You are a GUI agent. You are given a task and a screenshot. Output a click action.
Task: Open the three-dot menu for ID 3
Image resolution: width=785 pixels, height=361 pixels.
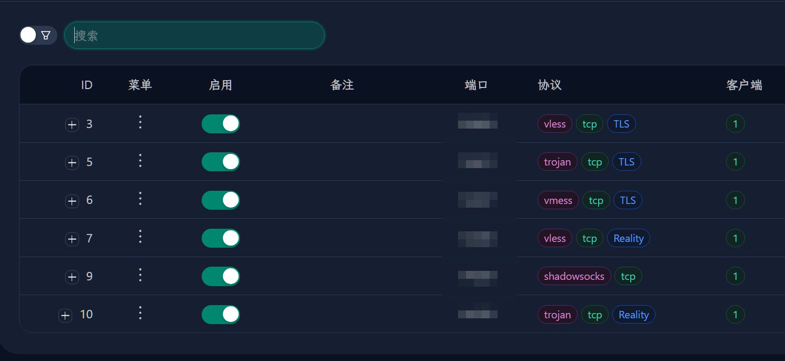pyautogui.click(x=140, y=122)
